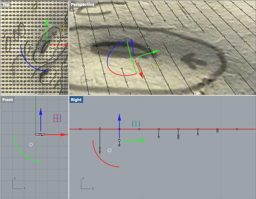
Task: Select the selected control point in Front viewport
Action: coord(41,135)
